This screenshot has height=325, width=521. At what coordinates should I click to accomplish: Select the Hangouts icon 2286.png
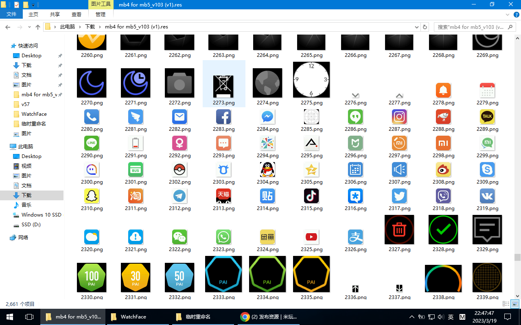coord(355,117)
